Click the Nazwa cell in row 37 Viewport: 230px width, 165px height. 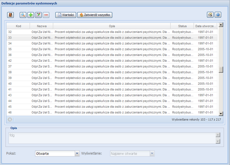(42, 66)
